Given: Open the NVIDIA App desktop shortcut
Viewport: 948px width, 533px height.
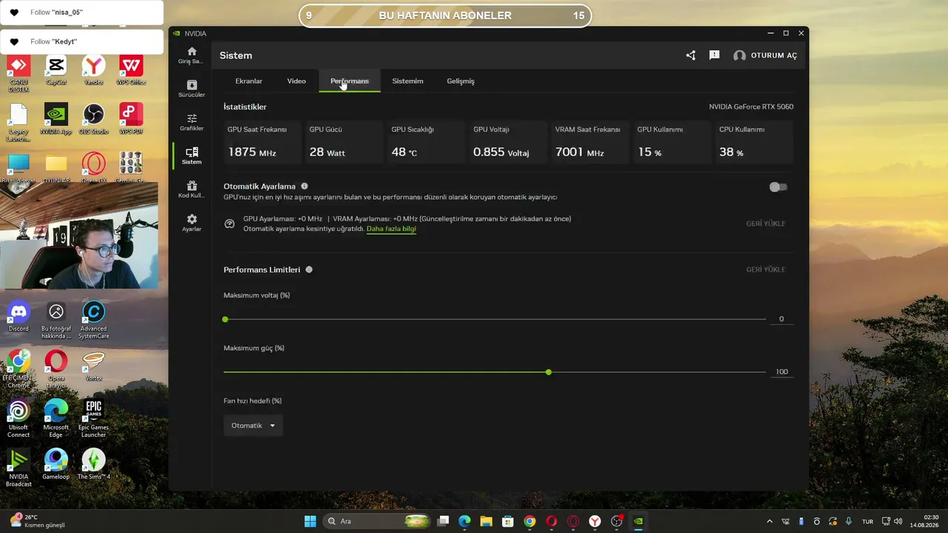Looking at the screenshot, I should click(x=56, y=119).
